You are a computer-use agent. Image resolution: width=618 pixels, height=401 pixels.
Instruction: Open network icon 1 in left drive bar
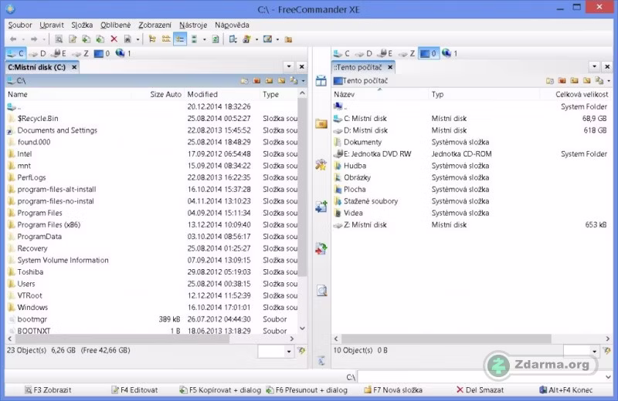pyautogui.click(x=124, y=53)
